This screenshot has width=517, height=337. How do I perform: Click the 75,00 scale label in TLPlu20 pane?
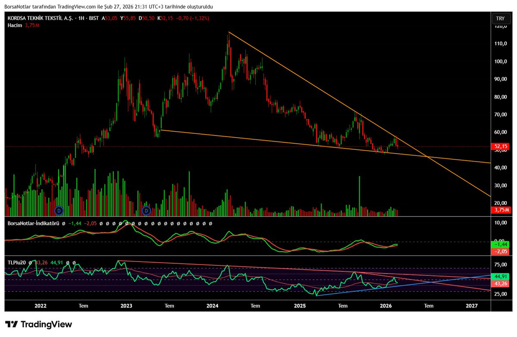(x=501, y=265)
